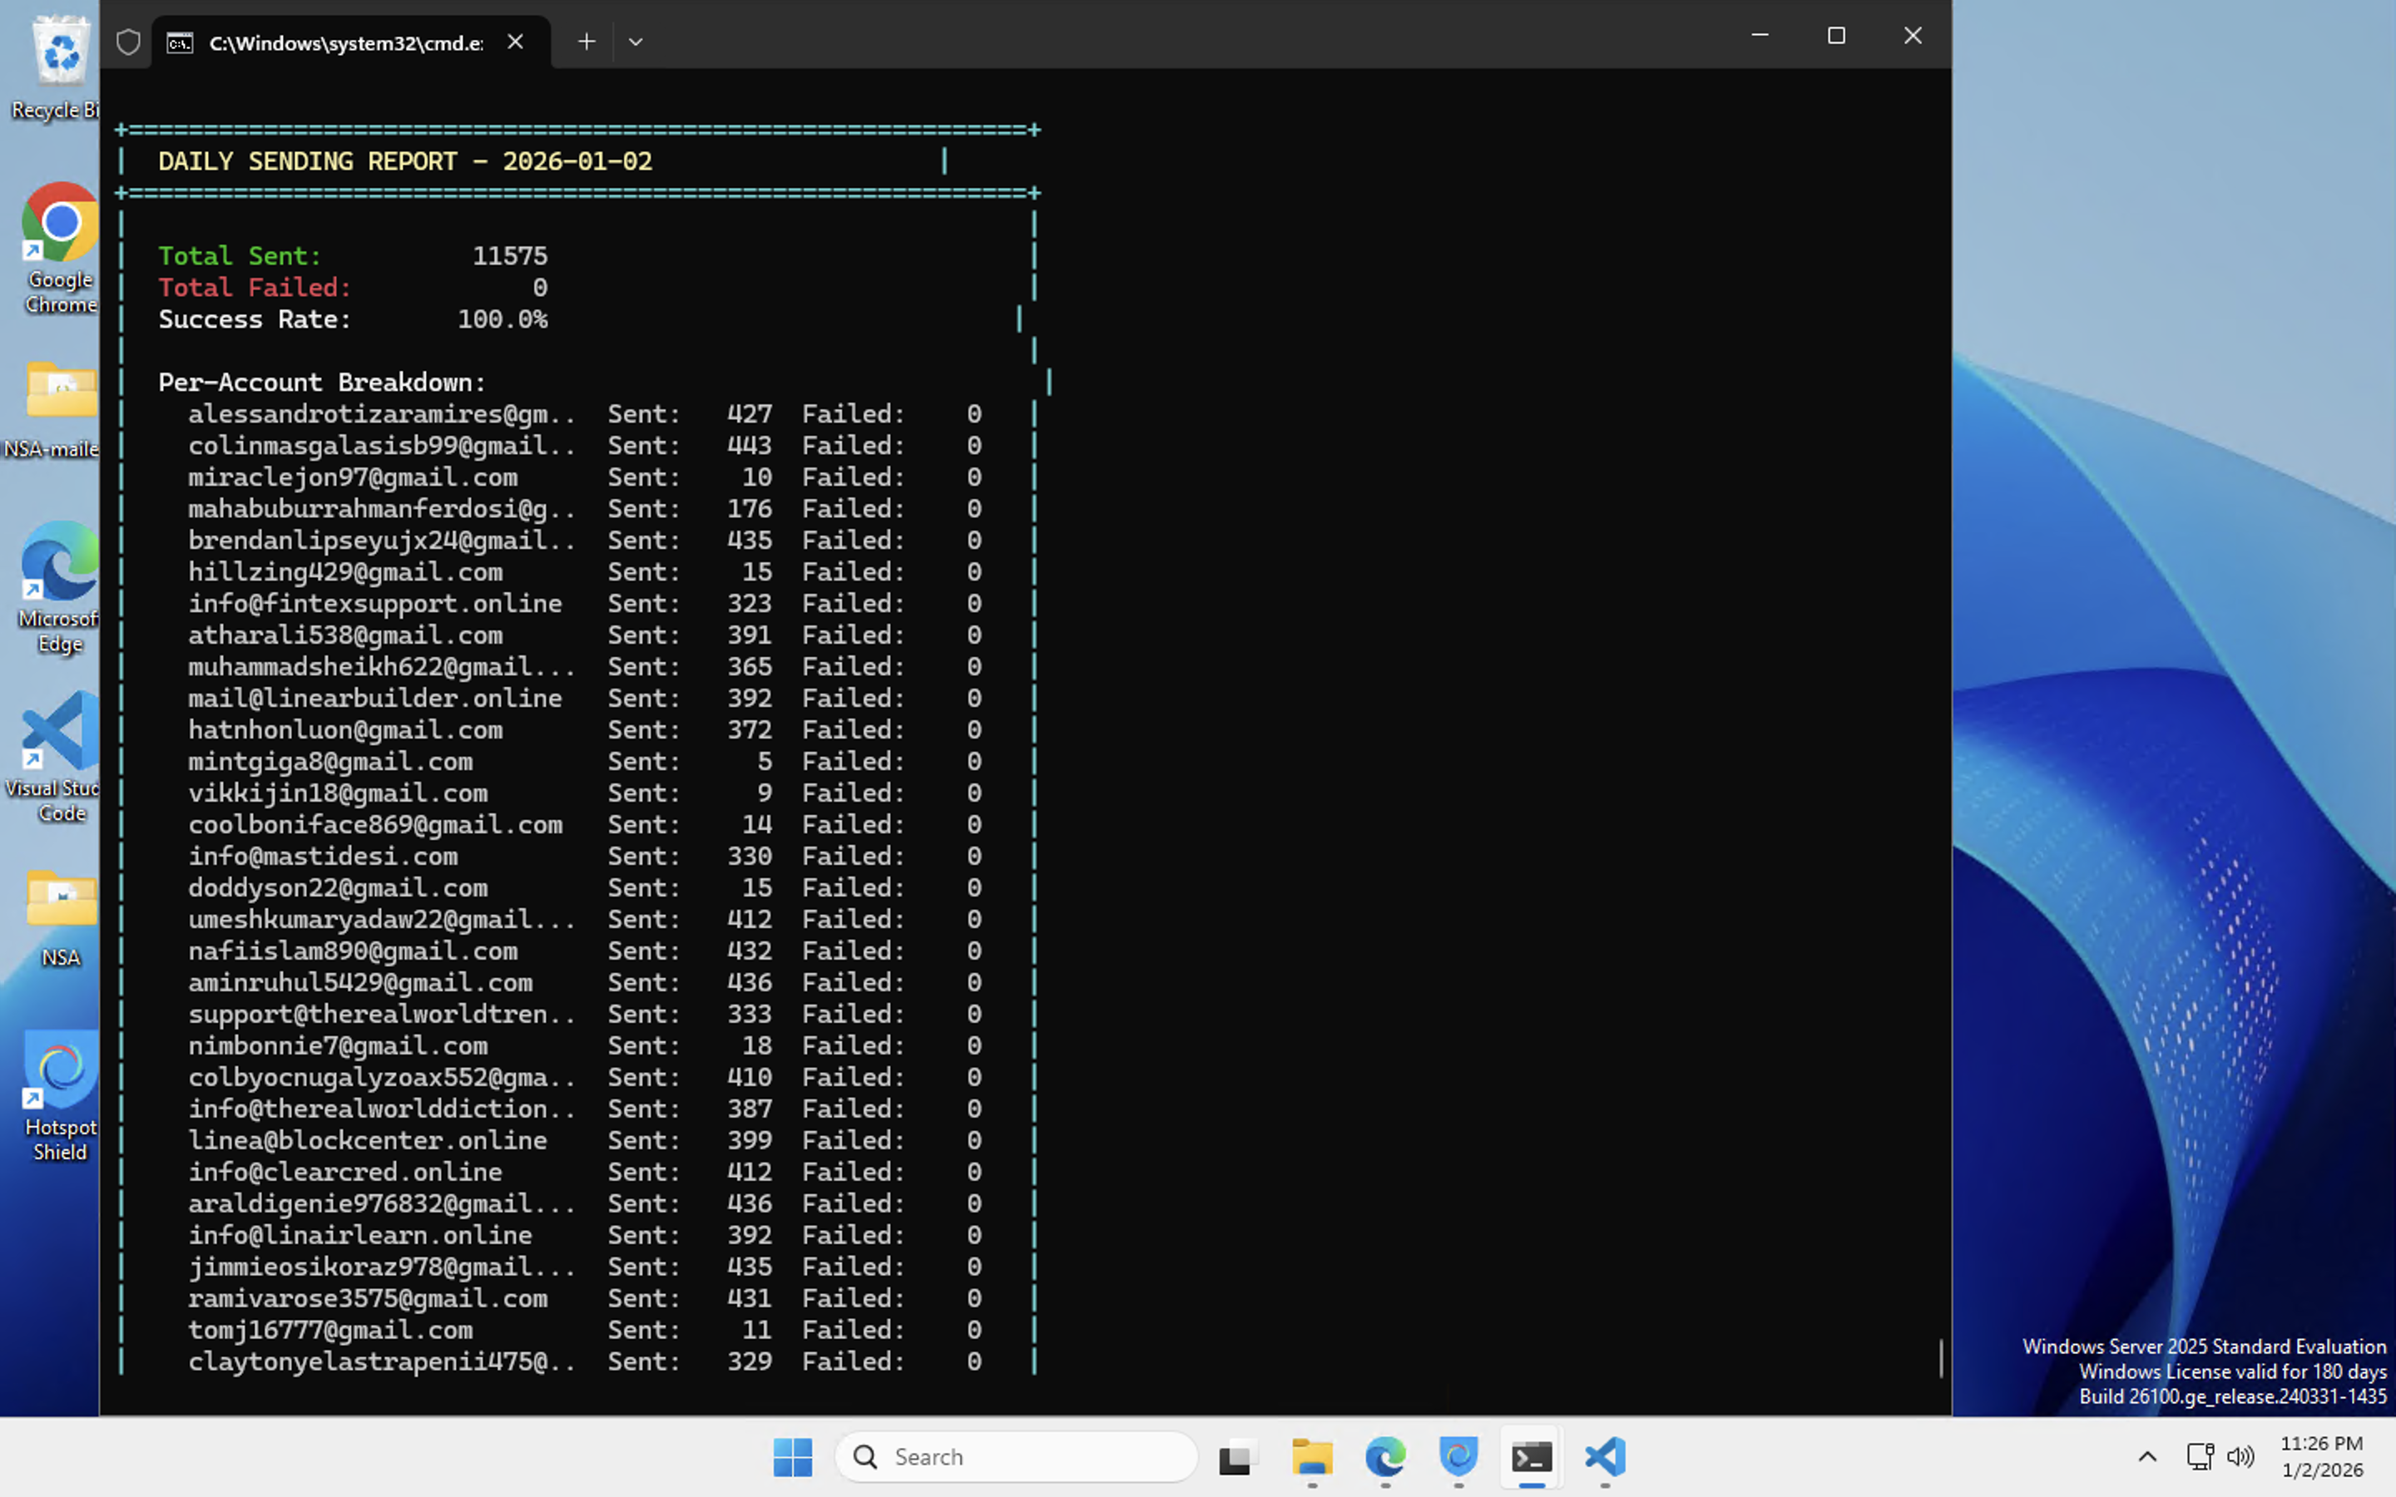The width and height of the screenshot is (2396, 1497).
Task: Switch to the Terminal app on the taskbar
Action: [x=1532, y=1456]
